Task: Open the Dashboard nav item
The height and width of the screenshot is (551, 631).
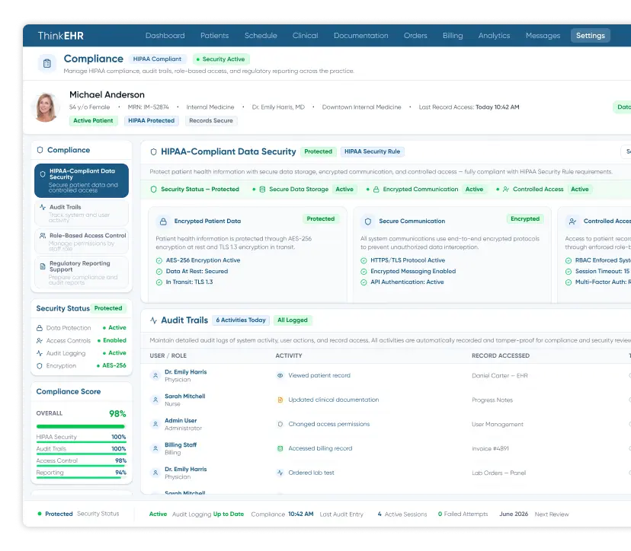Action: [165, 35]
